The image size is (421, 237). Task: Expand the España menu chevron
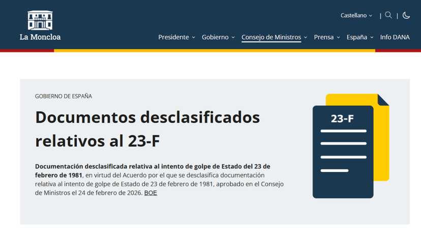(x=372, y=38)
